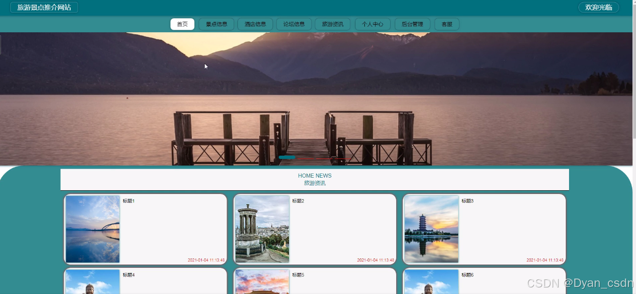The width and height of the screenshot is (636, 294).
Task: Click the HOME NEWS heading
Action: (x=315, y=176)
